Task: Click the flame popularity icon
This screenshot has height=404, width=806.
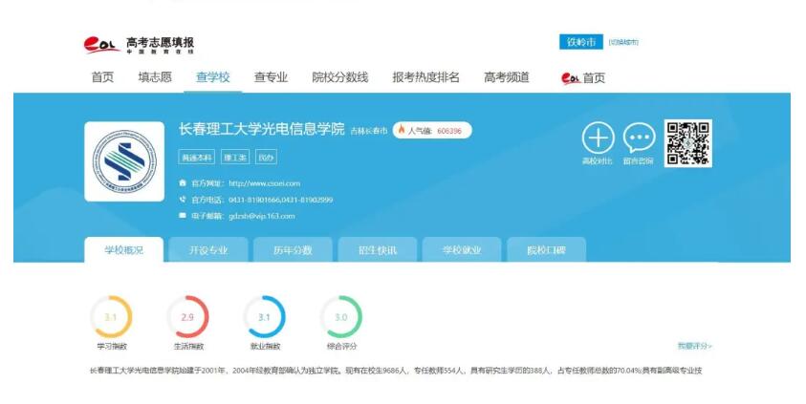Action: 402,130
